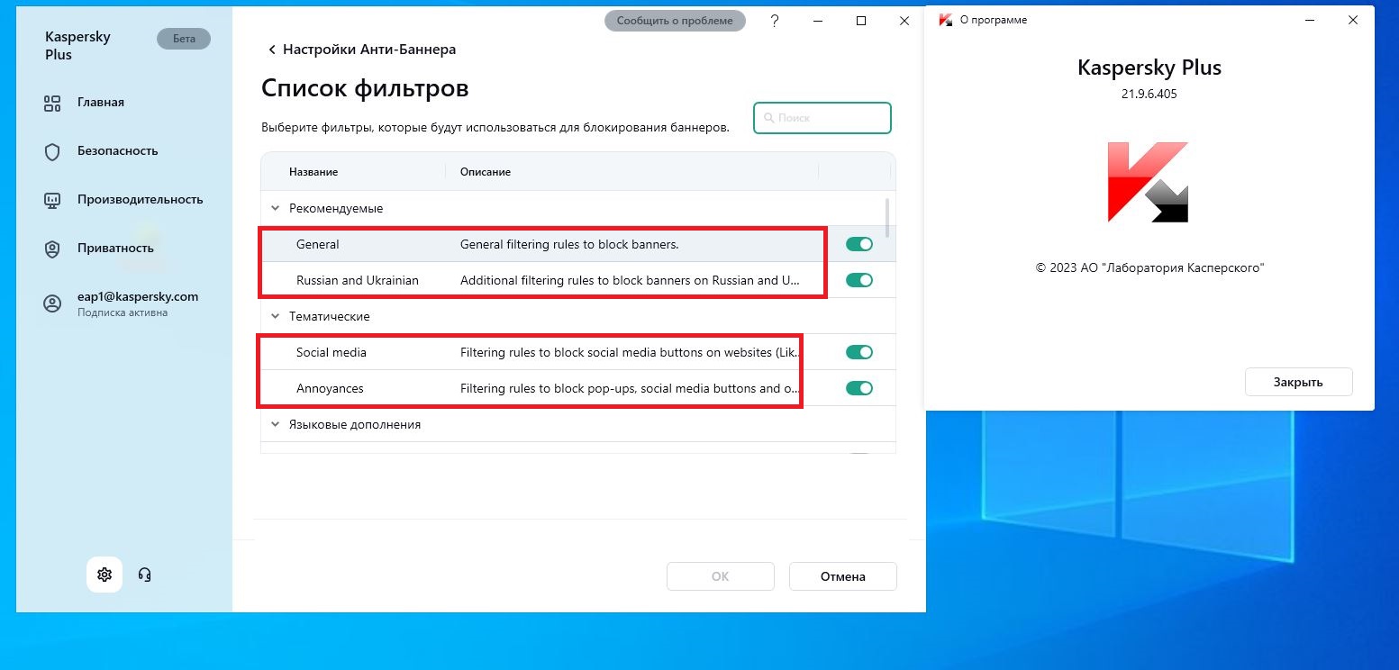Minimize the О программе window

coord(1311,20)
